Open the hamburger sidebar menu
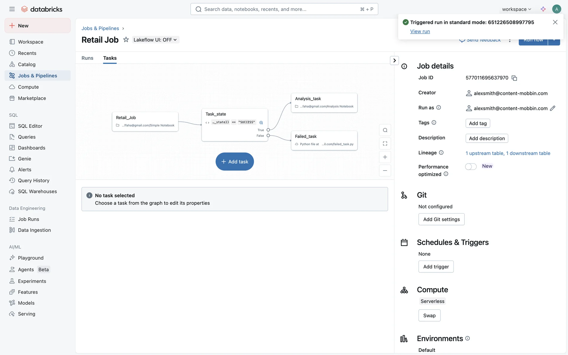Image resolution: width=568 pixels, height=355 pixels. 12,9
